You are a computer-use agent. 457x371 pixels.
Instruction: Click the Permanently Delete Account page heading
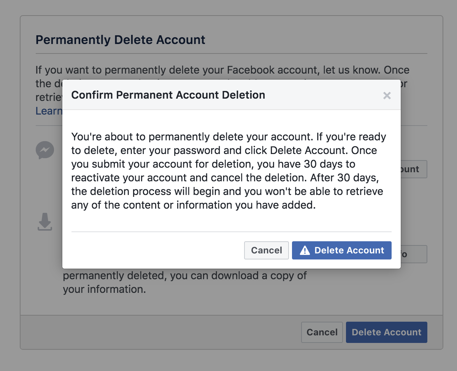pyautogui.click(x=121, y=40)
